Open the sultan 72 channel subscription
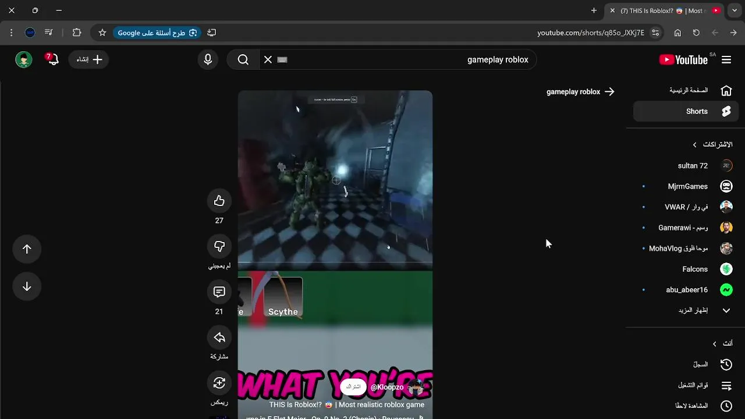This screenshot has width=745, height=419. coord(686,166)
